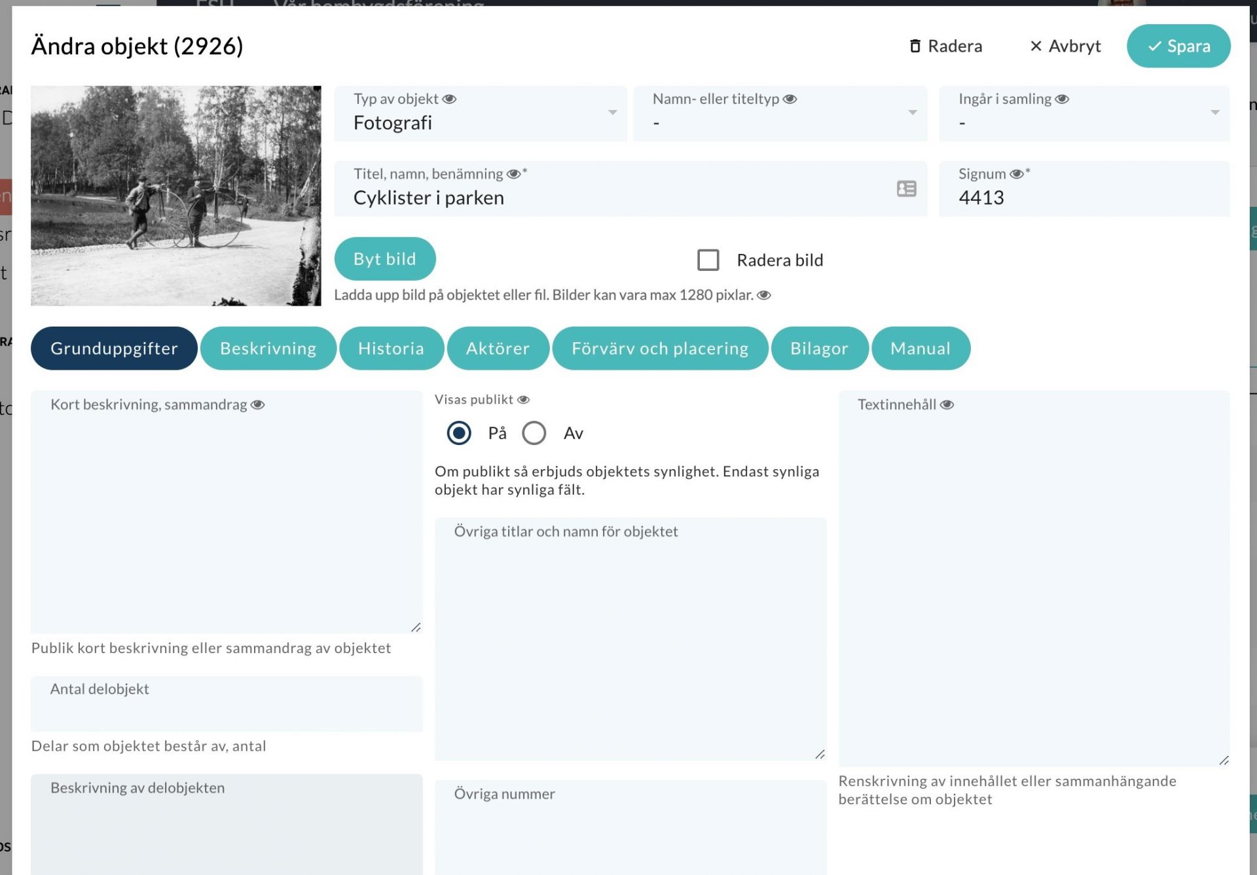The height and width of the screenshot is (875, 1257).
Task: Click the Byt bild button
Action: pos(384,259)
